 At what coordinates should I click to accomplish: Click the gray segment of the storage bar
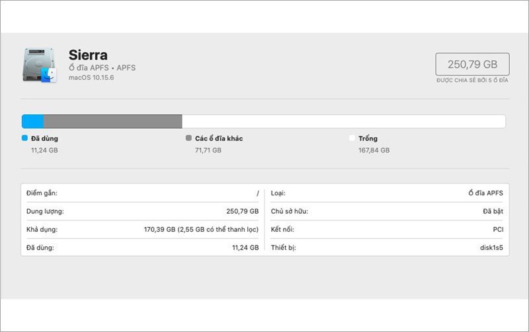coord(112,121)
